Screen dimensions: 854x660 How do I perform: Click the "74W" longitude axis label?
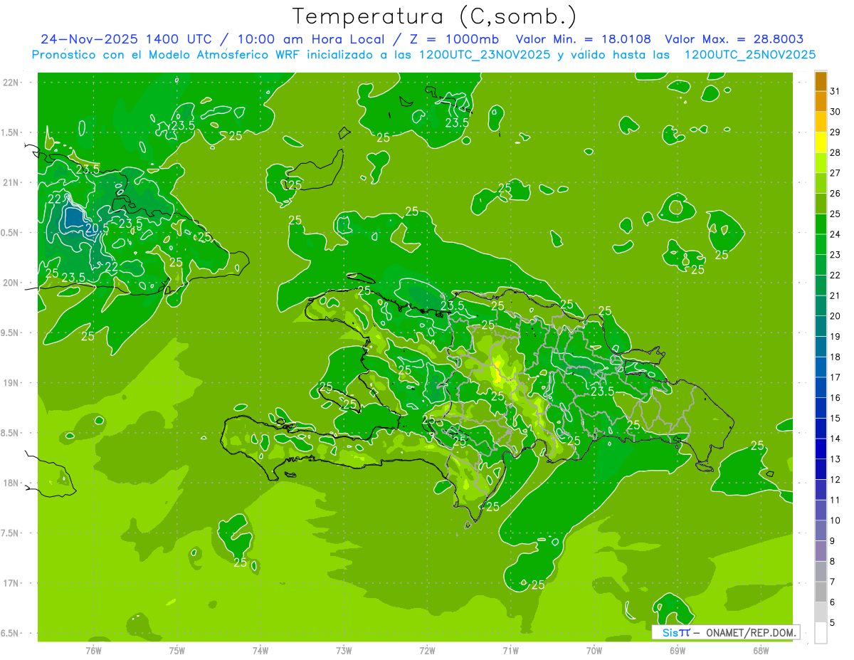click(260, 650)
